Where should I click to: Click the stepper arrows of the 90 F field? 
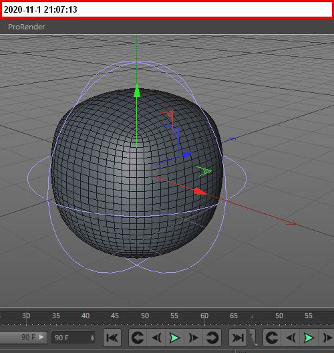(x=92, y=338)
